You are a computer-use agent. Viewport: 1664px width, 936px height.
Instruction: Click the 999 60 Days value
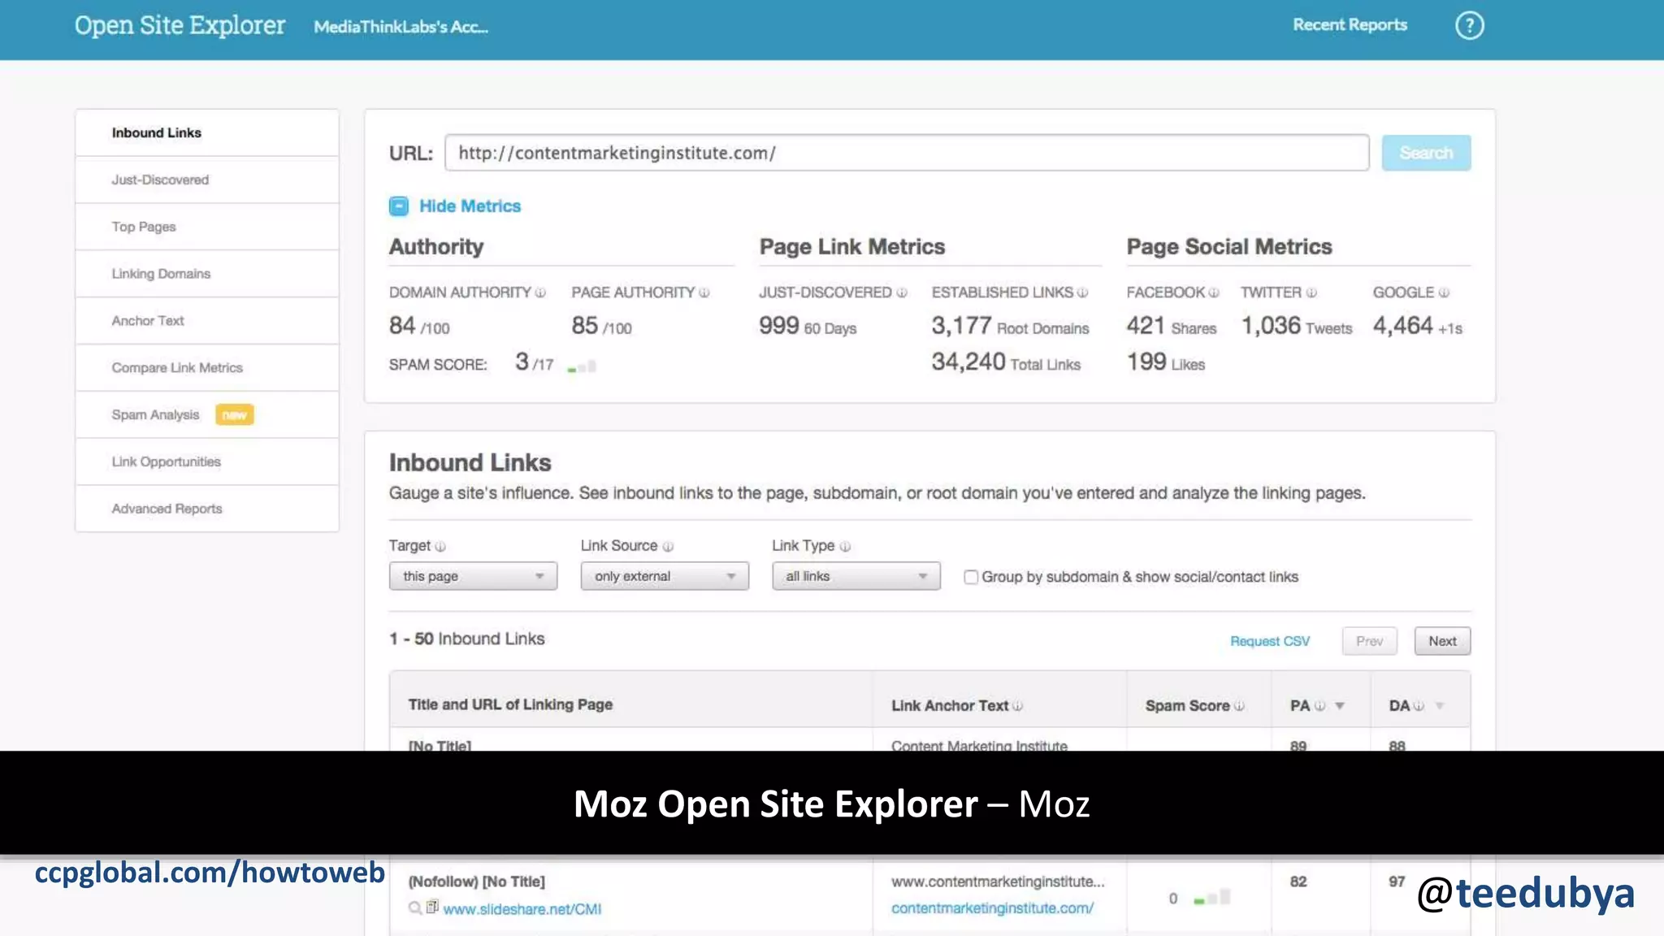pos(808,327)
